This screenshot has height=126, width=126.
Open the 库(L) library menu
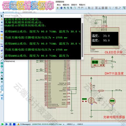coord(59,5)
